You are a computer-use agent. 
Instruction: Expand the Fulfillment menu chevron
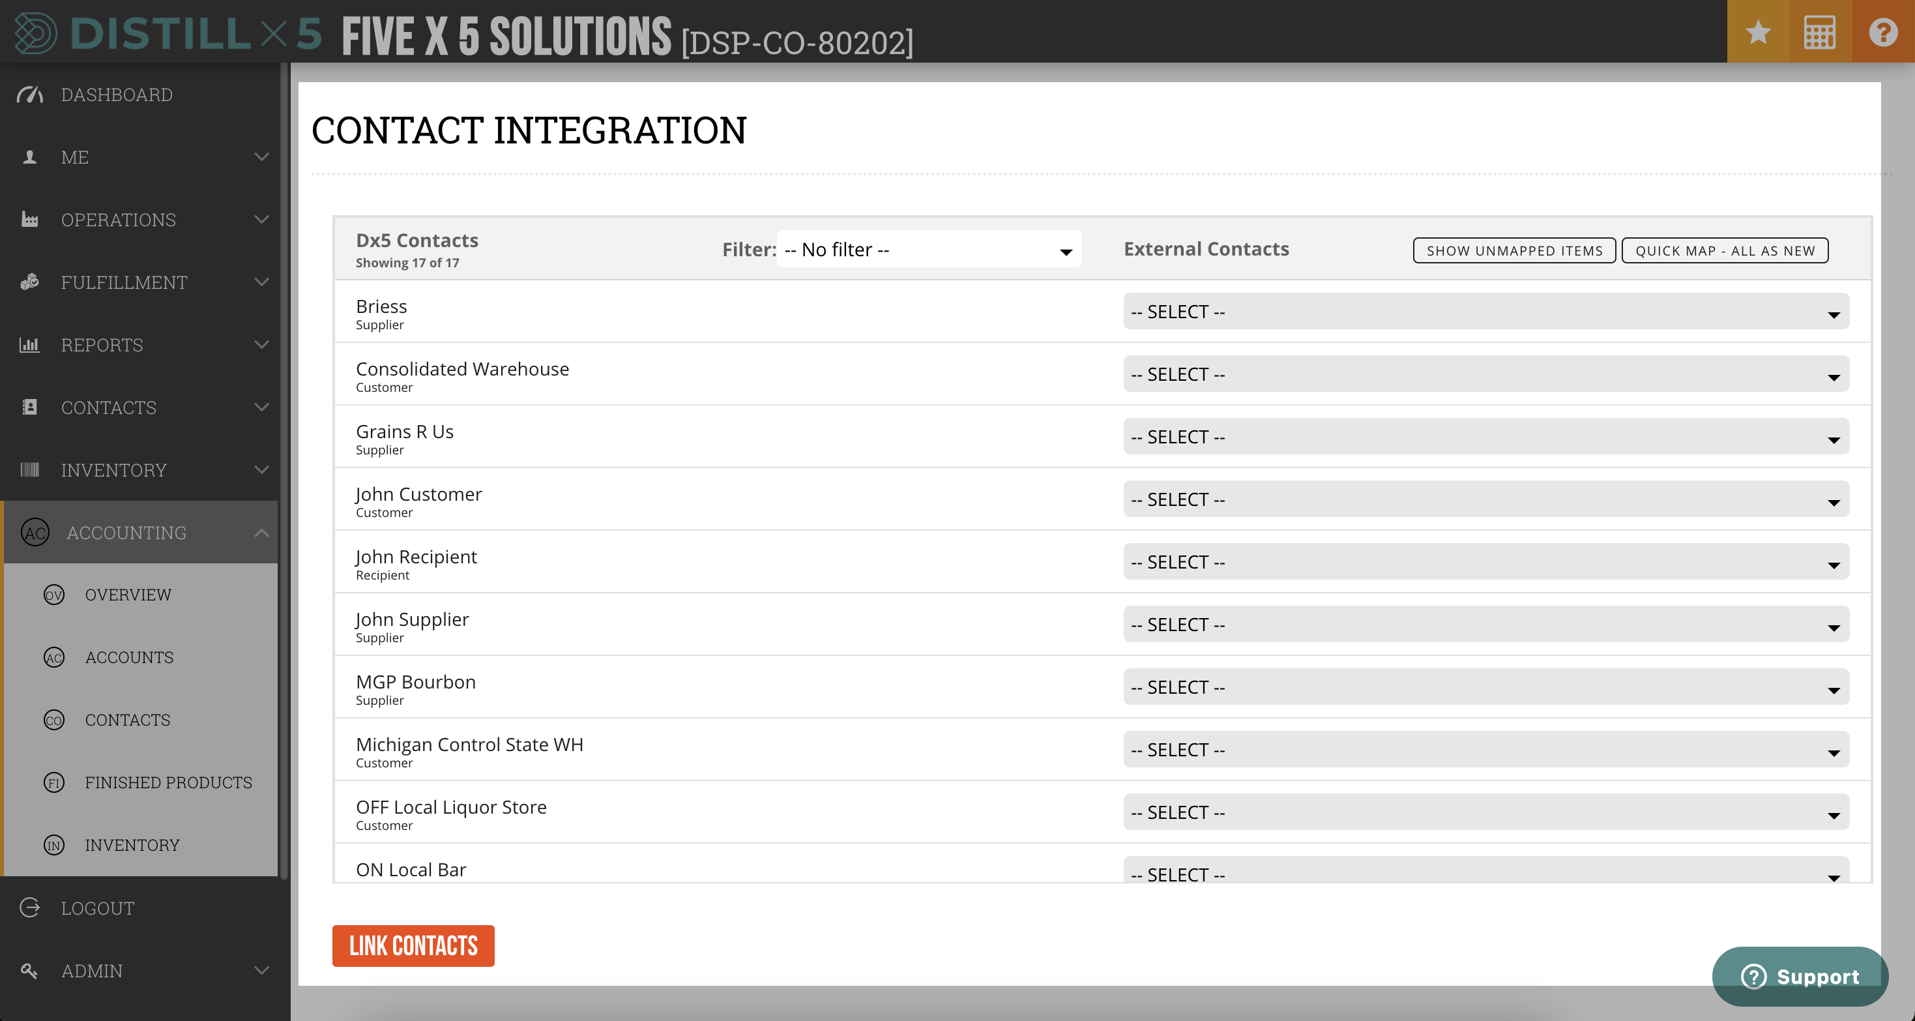click(x=261, y=282)
